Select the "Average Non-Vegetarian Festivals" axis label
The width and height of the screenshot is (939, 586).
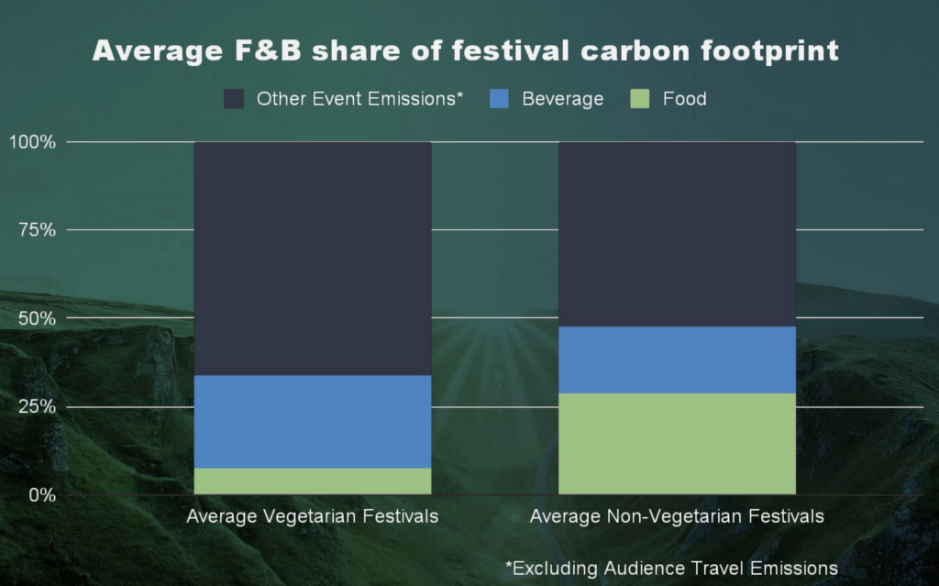pyautogui.click(x=677, y=516)
